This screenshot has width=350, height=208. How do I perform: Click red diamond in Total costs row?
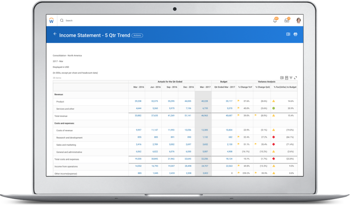tap(274, 159)
